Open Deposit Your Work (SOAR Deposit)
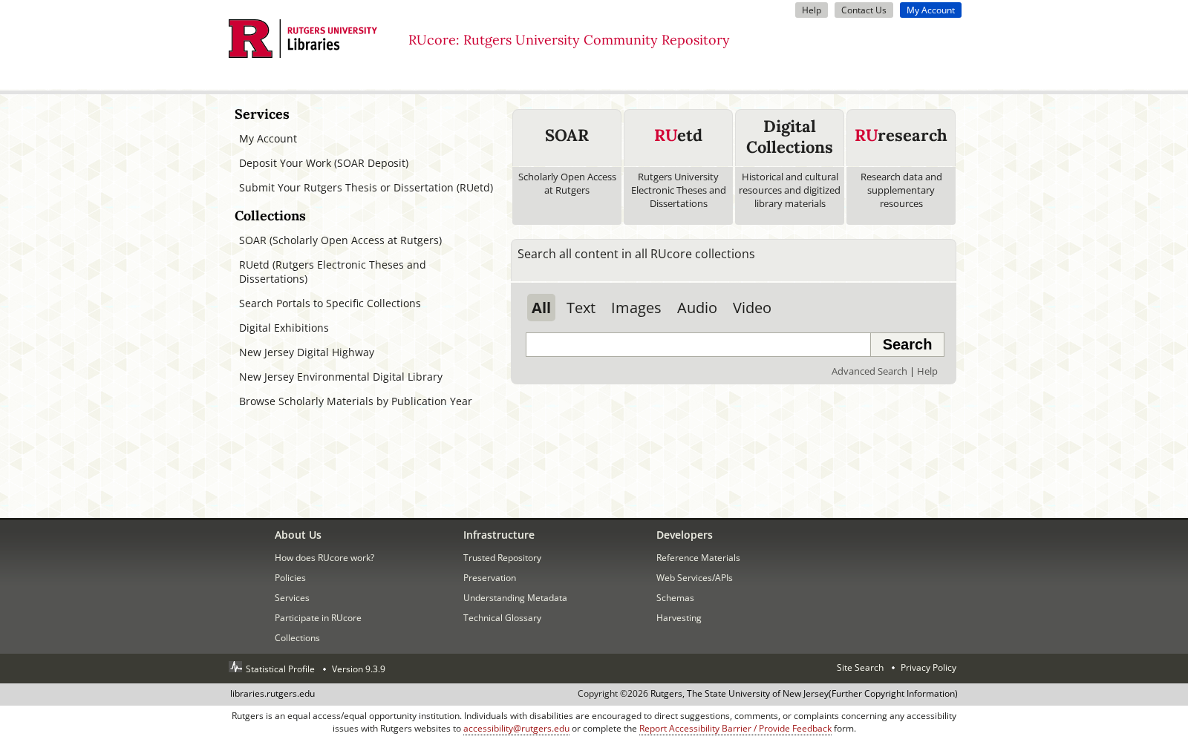1188x742 pixels. pyautogui.click(x=324, y=163)
